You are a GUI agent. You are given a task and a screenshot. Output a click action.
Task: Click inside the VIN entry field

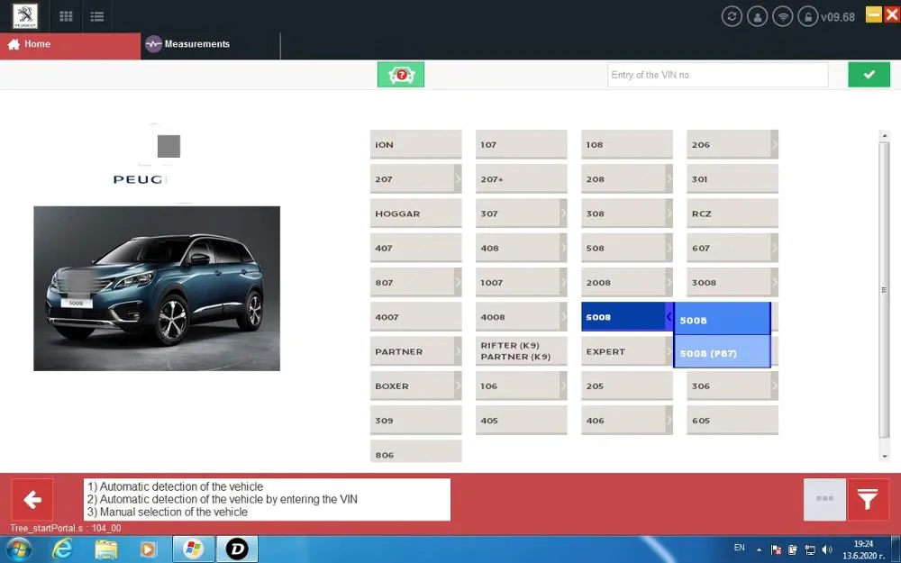click(716, 74)
